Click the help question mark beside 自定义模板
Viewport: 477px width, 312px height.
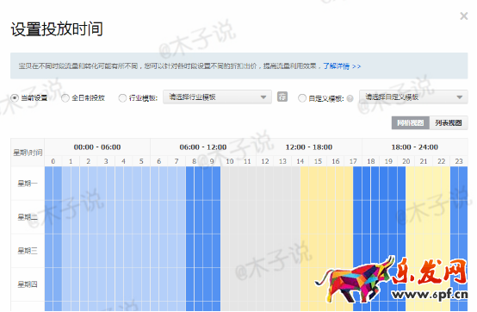point(350,98)
